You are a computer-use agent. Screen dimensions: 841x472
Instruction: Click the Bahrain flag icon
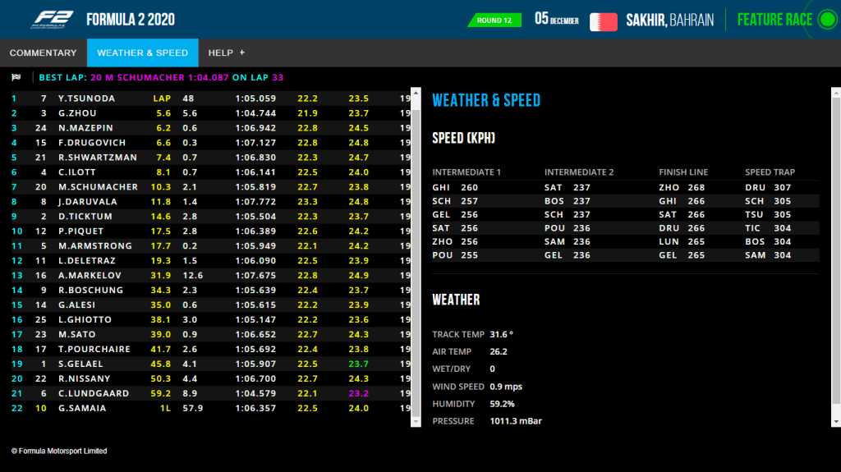coord(604,22)
